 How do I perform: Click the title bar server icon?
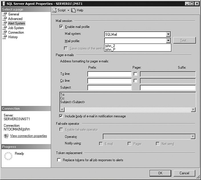point(4,4)
